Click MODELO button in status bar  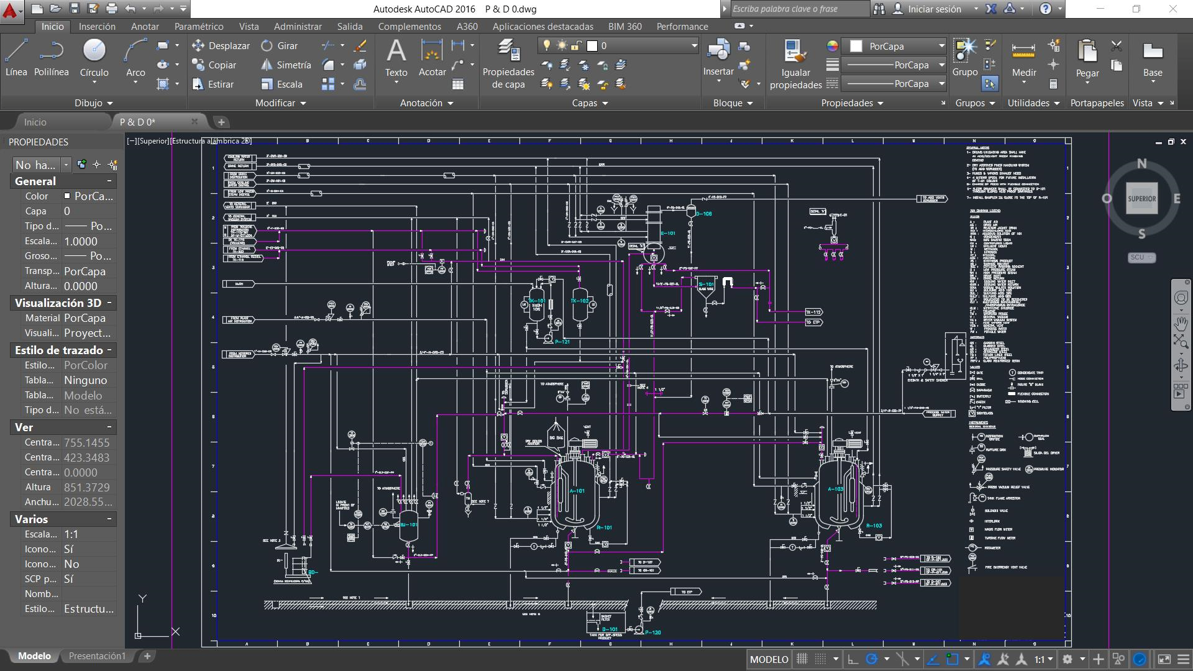[x=769, y=659]
